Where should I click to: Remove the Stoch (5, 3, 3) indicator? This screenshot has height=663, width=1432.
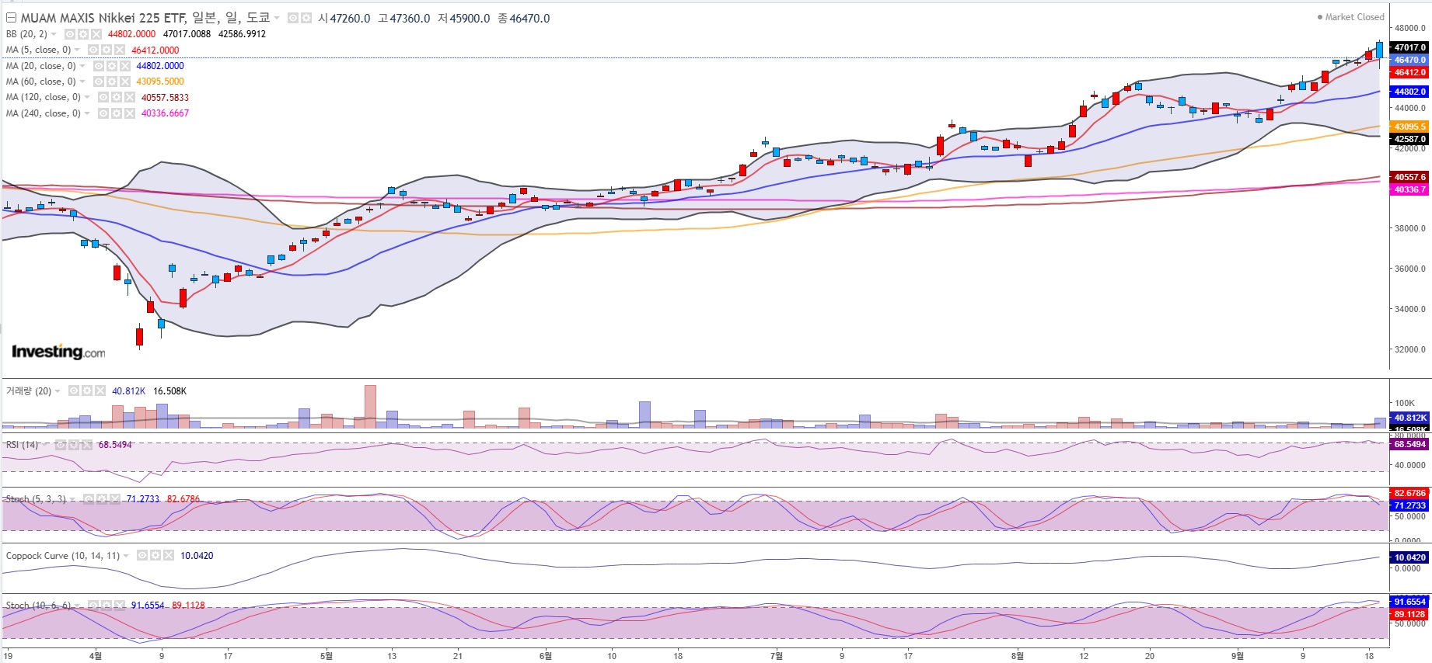tap(115, 499)
